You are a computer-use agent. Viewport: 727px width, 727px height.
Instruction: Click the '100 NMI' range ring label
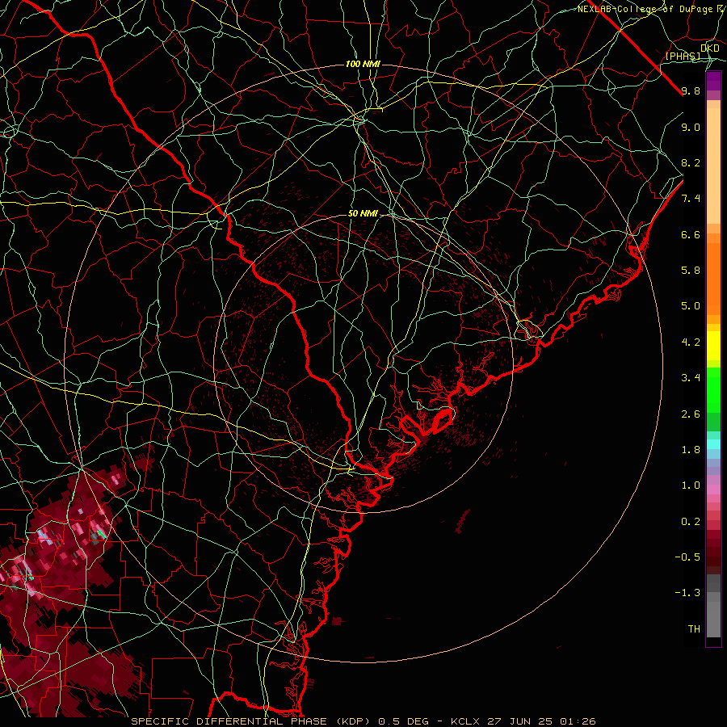(x=363, y=64)
